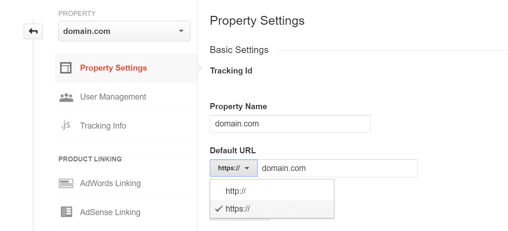
Task: Open the Property Settings menu entry
Action: 114,67
